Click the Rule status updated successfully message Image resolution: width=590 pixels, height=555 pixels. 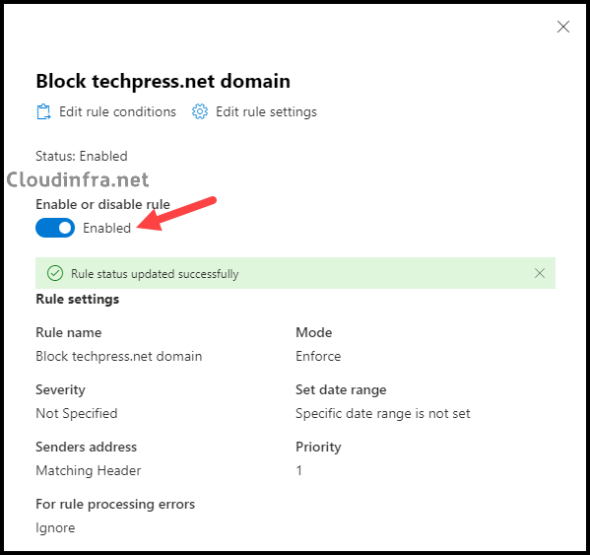(x=155, y=274)
